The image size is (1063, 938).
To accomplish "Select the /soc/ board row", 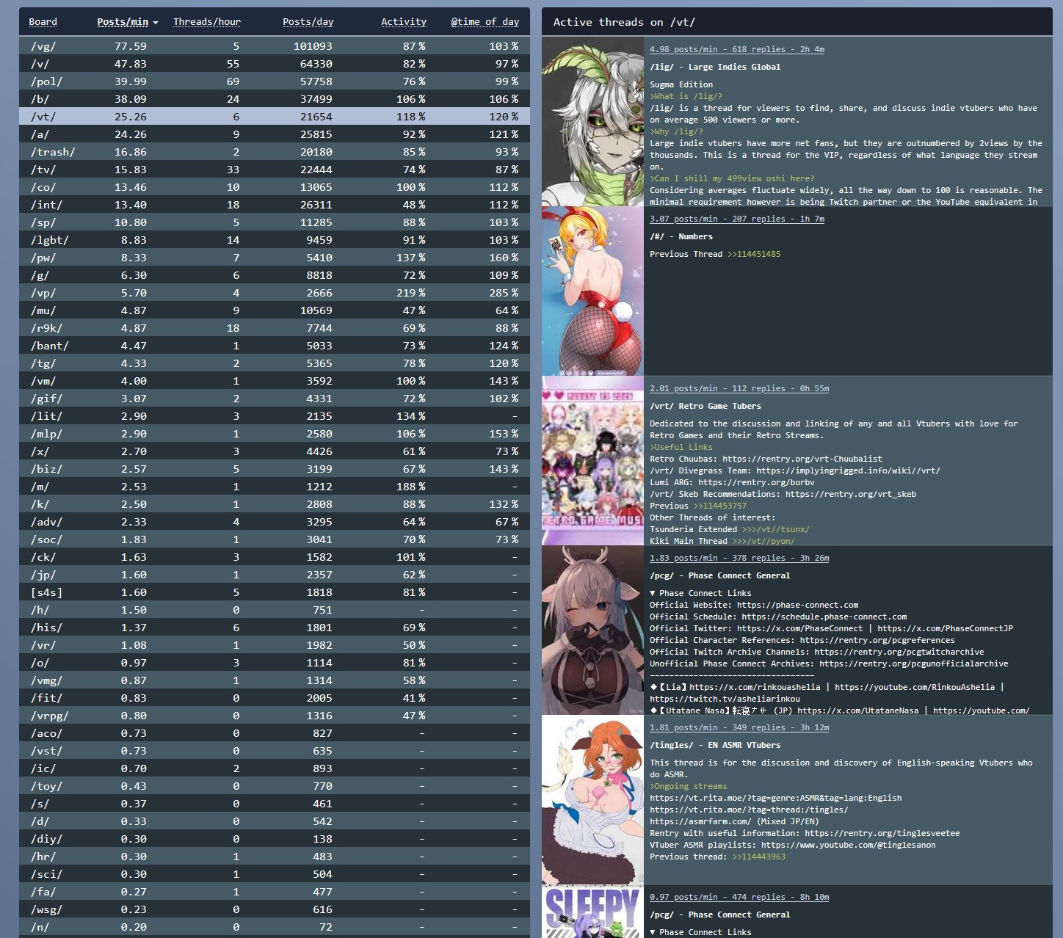I will pos(275,539).
